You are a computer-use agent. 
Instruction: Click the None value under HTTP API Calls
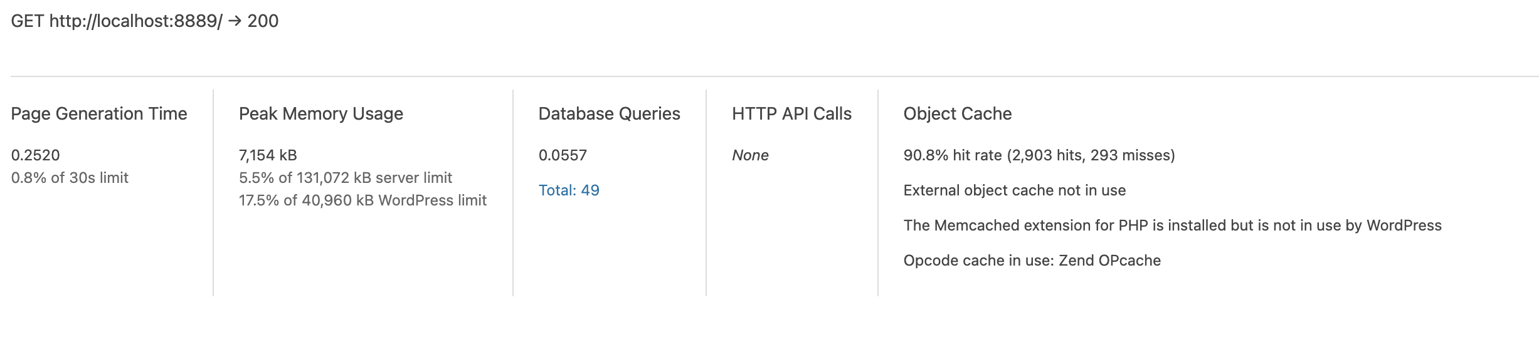(x=750, y=155)
